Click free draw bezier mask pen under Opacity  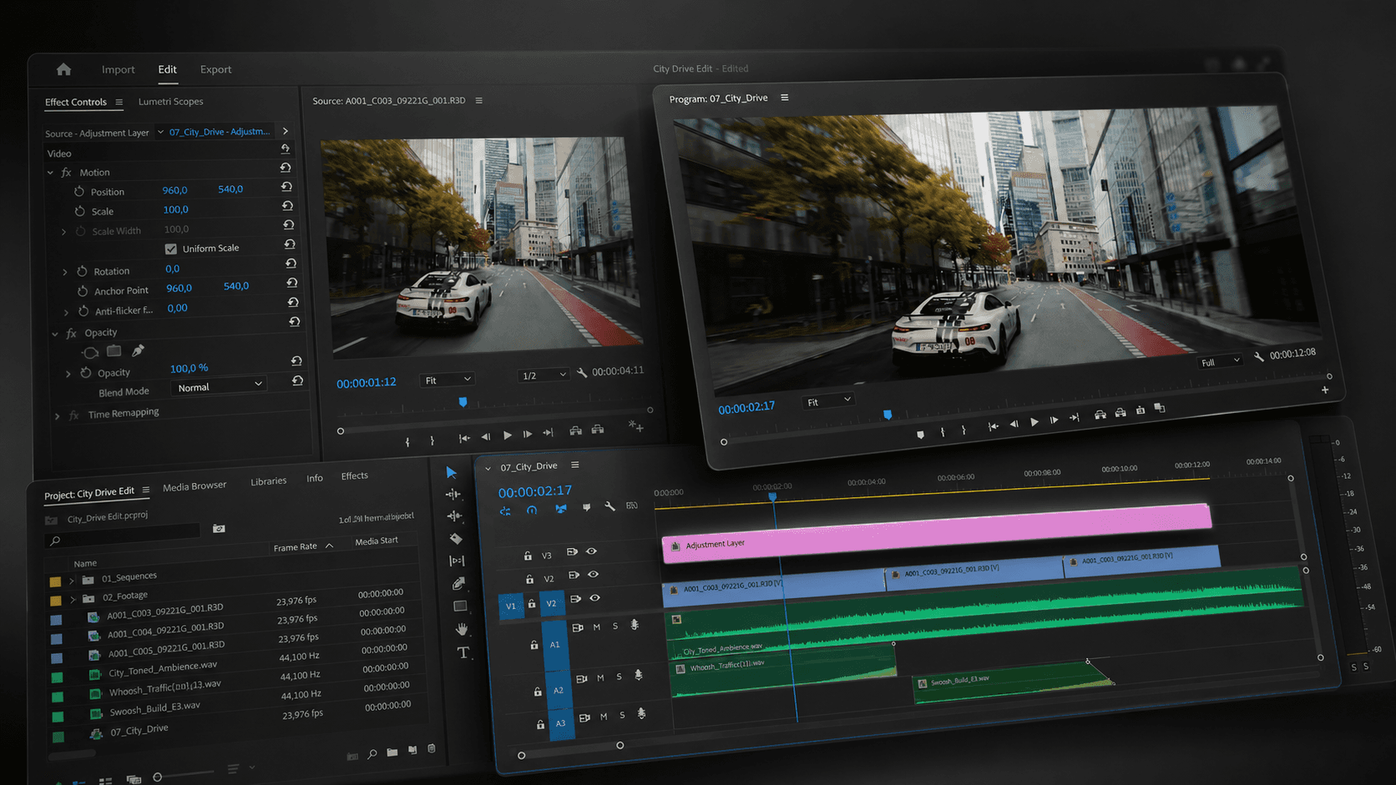(x=138, y=350)
